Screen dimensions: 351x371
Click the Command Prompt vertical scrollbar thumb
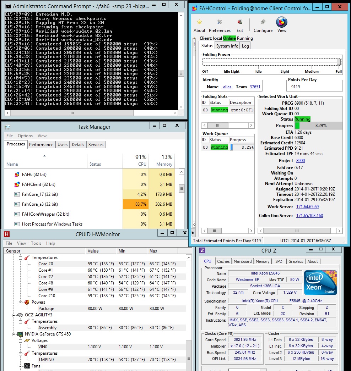181,73
